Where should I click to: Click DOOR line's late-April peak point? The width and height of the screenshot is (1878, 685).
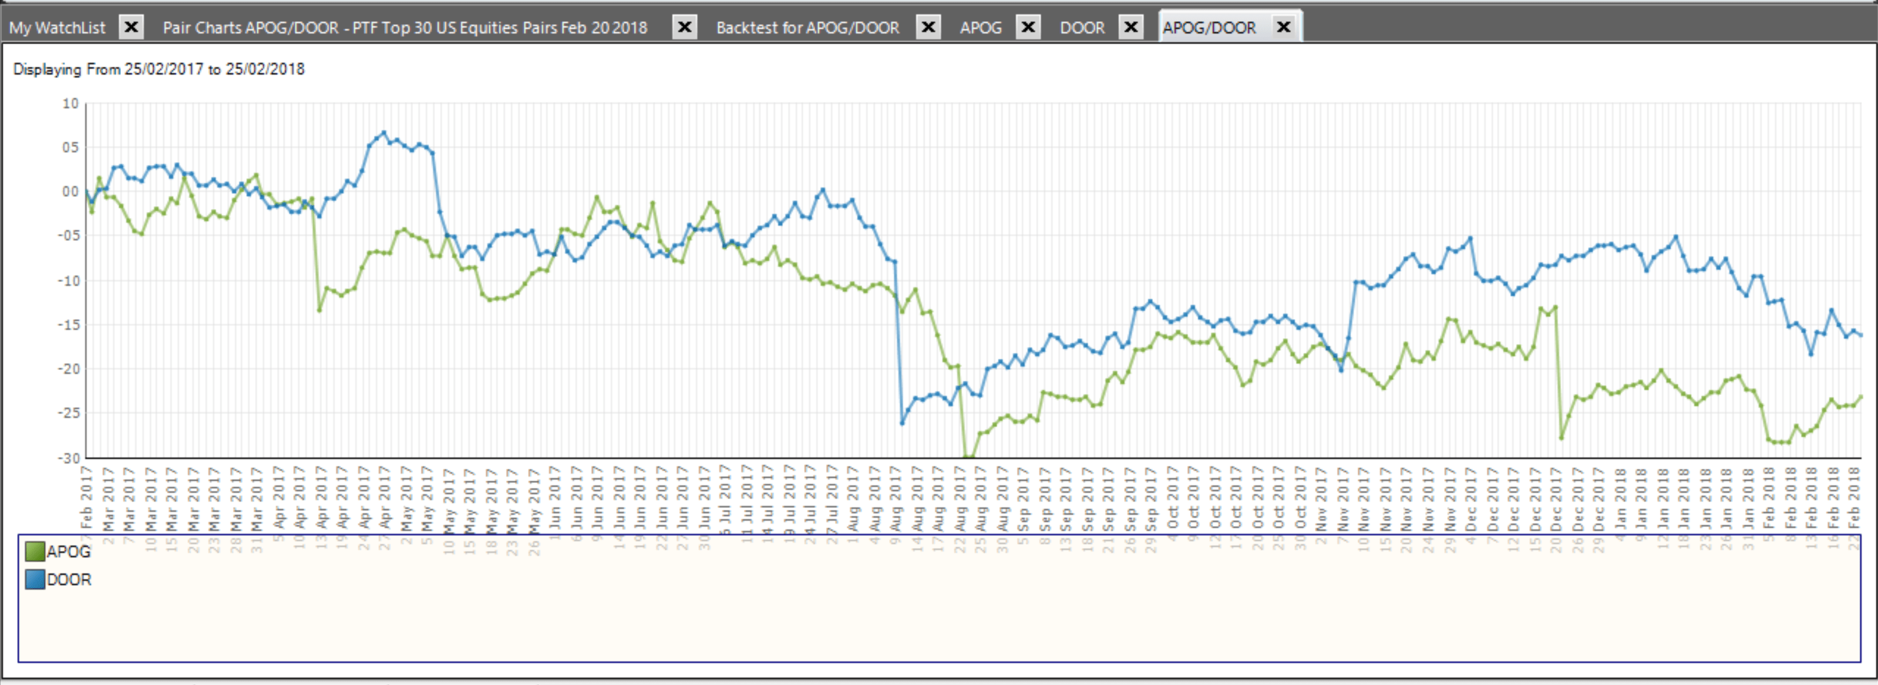point(384,133)
